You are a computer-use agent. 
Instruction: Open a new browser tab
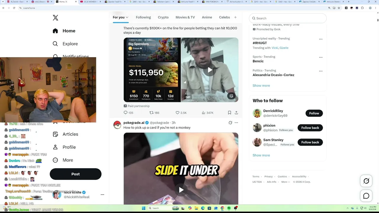pyautogui.click(x=349, y=2)
